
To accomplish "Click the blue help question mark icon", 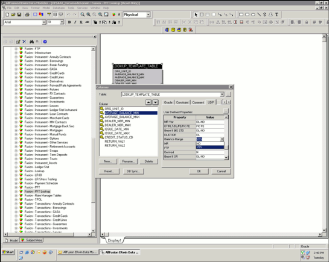I will [x=45, y=42].
